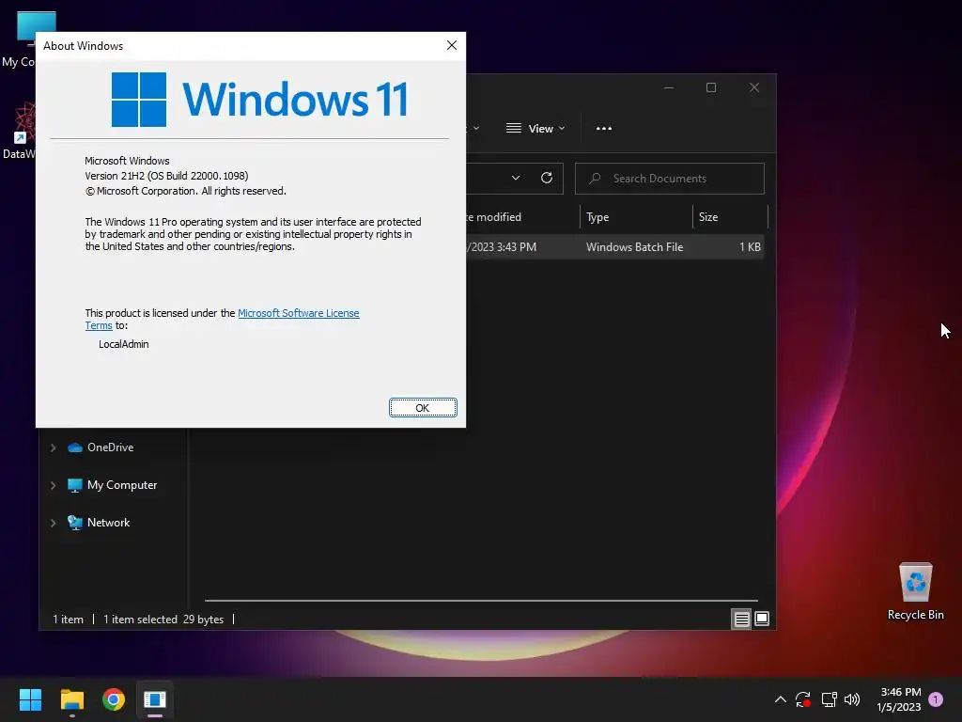Switch to details view icon in status bar
962x722 pixels.
(741, 619)
